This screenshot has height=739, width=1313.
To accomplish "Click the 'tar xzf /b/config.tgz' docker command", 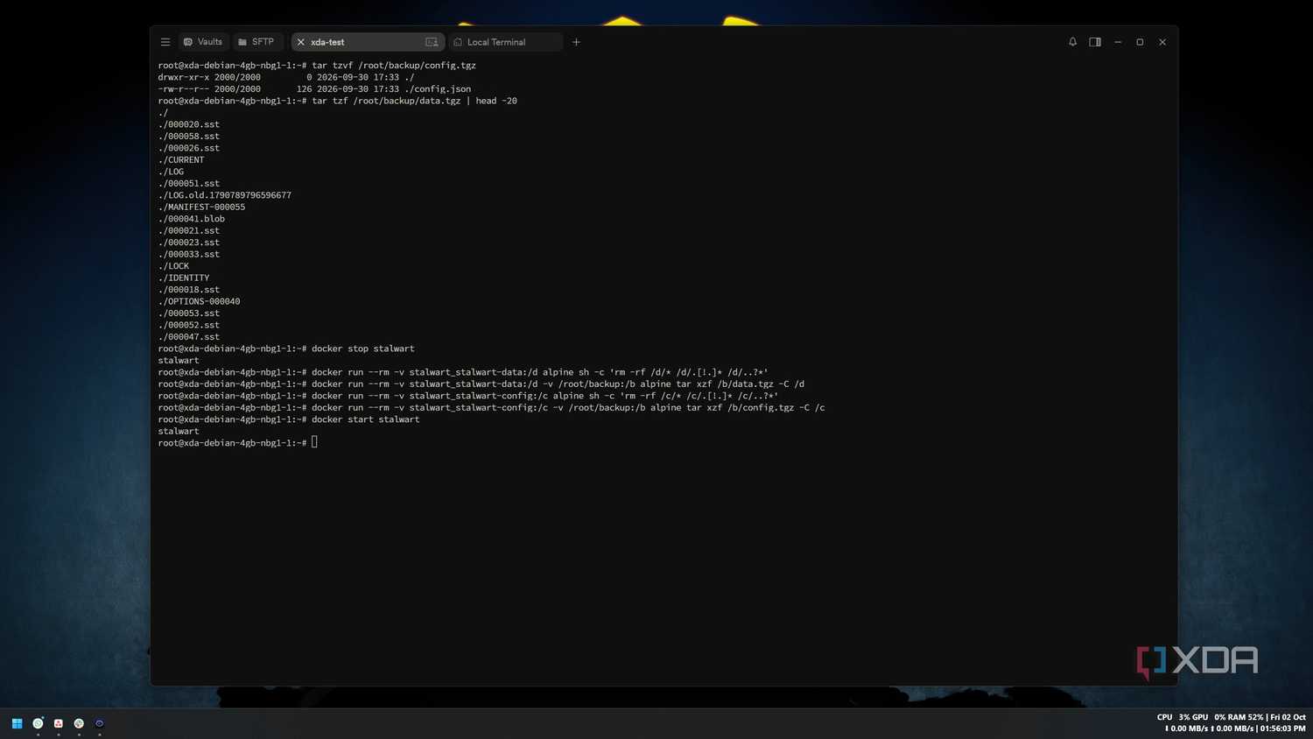I will coord(491,408).
